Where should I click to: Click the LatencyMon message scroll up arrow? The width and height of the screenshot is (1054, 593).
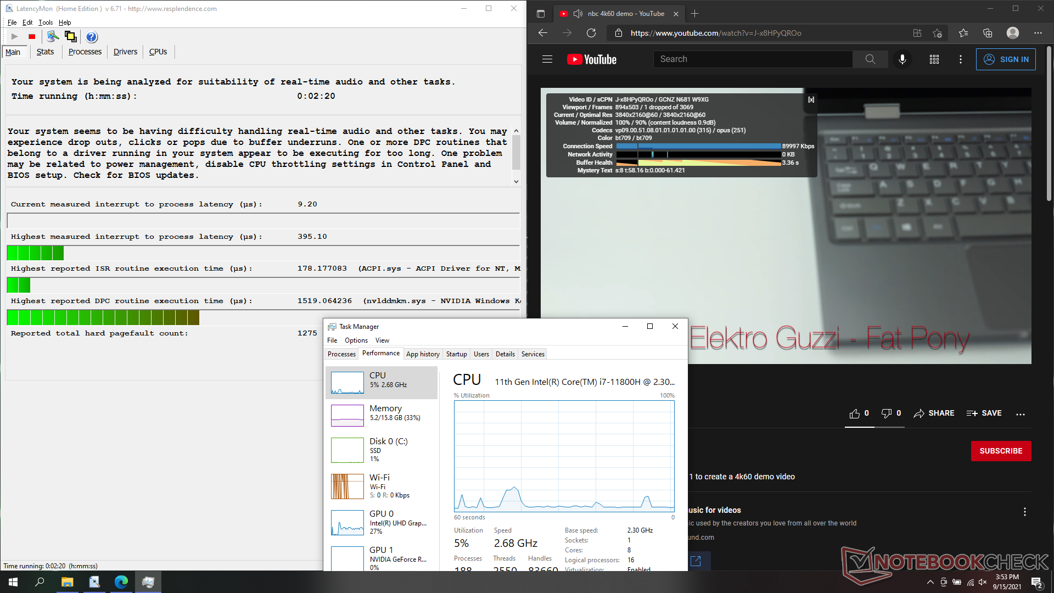tap(516, 131)
